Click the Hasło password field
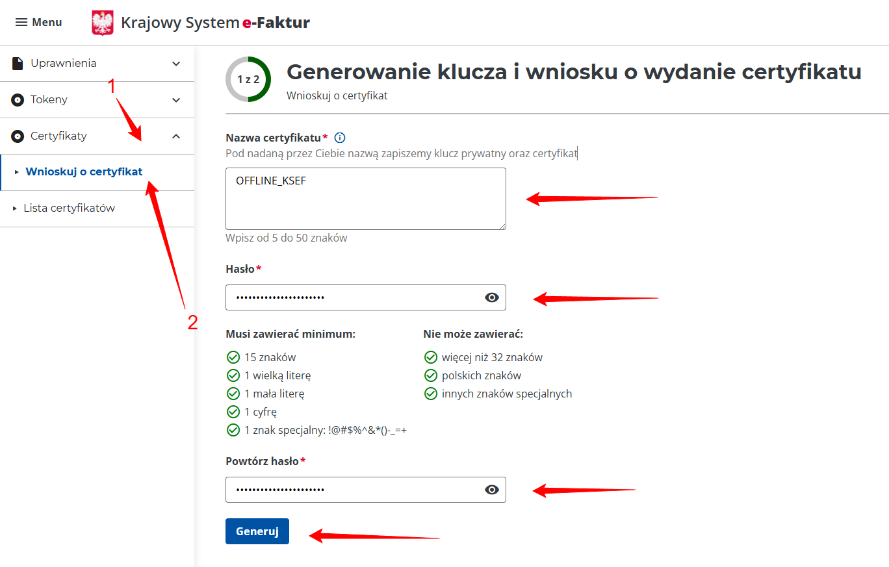The width and height of the screenshot is (889, 567). 366,297
